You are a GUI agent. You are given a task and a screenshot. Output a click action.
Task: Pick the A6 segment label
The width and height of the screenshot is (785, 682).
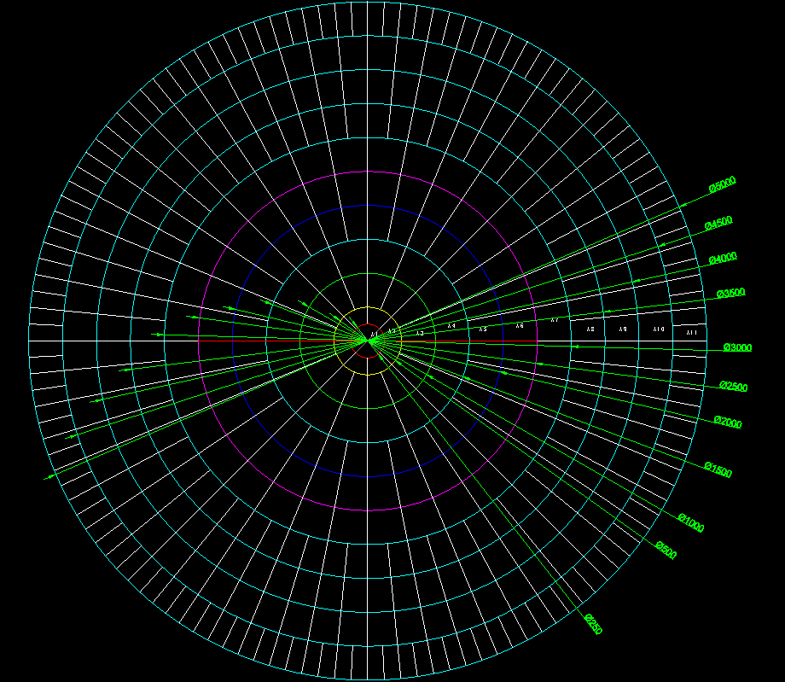(x=519, y=325)
